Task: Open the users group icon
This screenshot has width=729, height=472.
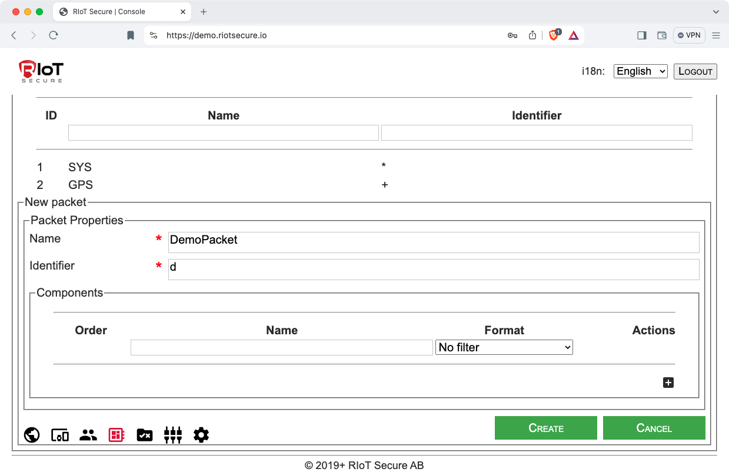Action: pyautogui.click(x=88, y=435)
